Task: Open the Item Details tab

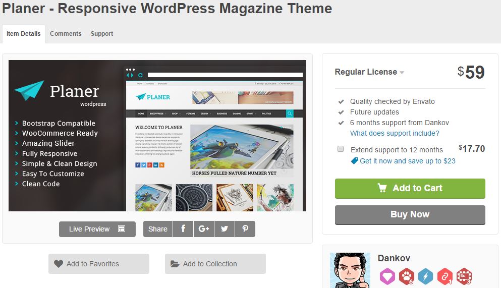Action: (24, 33)
